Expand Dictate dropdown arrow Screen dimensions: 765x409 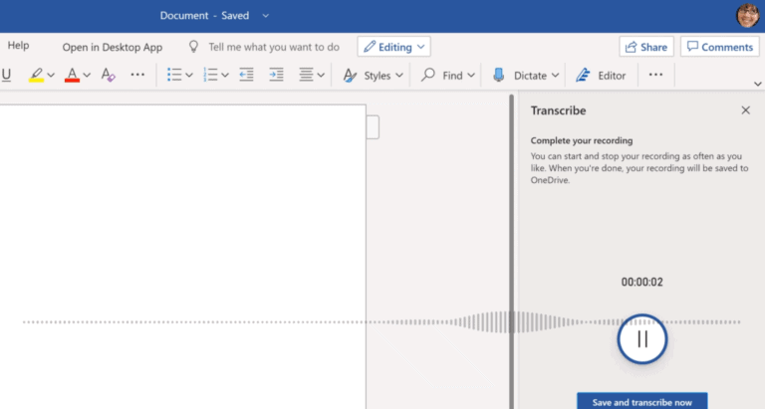point(555,75)
